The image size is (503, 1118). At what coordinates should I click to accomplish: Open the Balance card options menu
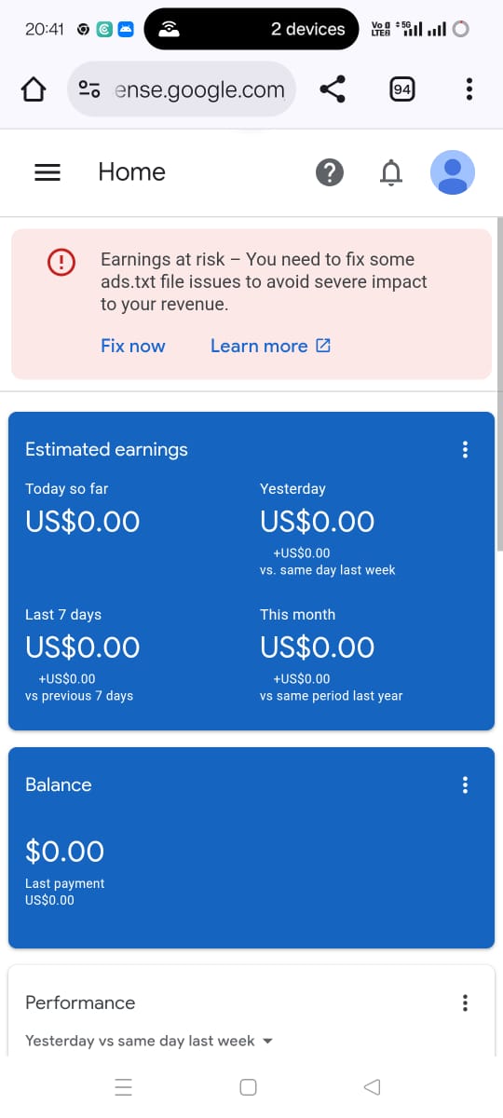[465, 784]
